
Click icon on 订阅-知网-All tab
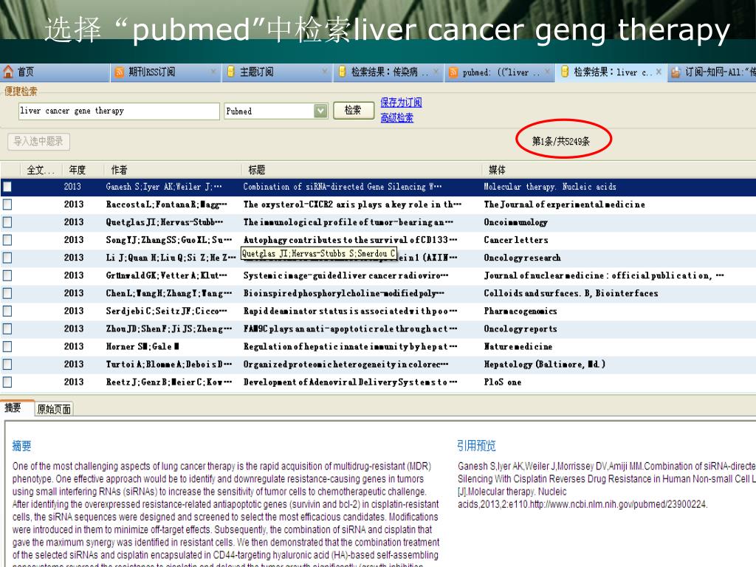(676, 72)
